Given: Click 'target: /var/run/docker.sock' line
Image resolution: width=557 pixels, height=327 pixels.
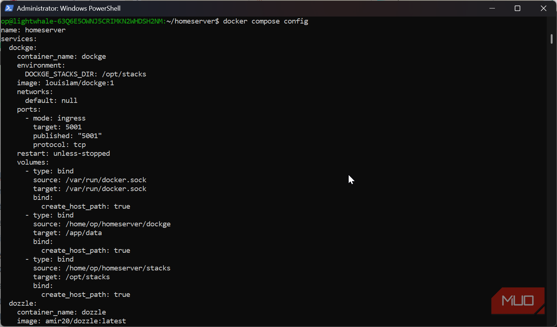Looking at the screenshot, I should [x=90, y=189].
